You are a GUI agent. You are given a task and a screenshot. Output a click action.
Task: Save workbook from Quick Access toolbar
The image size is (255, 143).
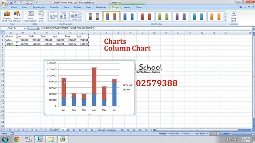click(11, 2)
